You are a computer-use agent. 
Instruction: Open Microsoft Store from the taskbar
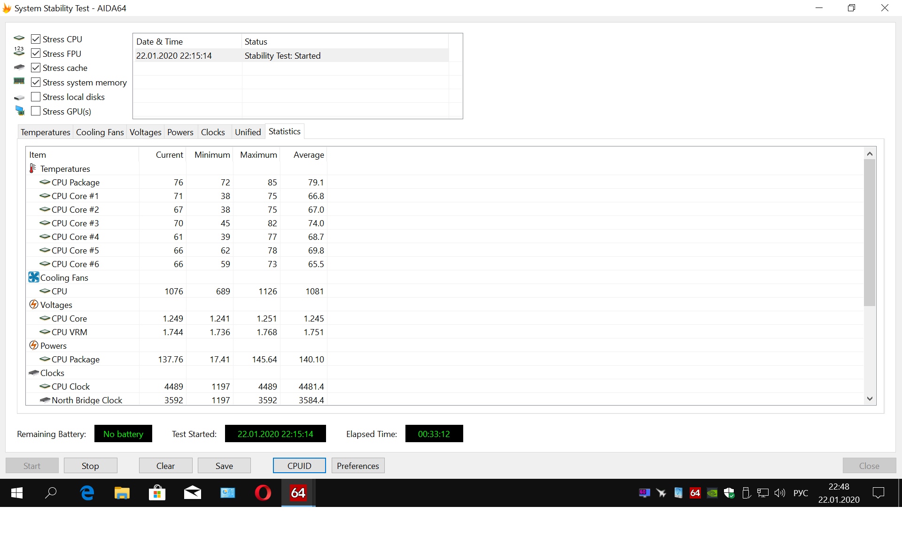[x=157, y=493]
